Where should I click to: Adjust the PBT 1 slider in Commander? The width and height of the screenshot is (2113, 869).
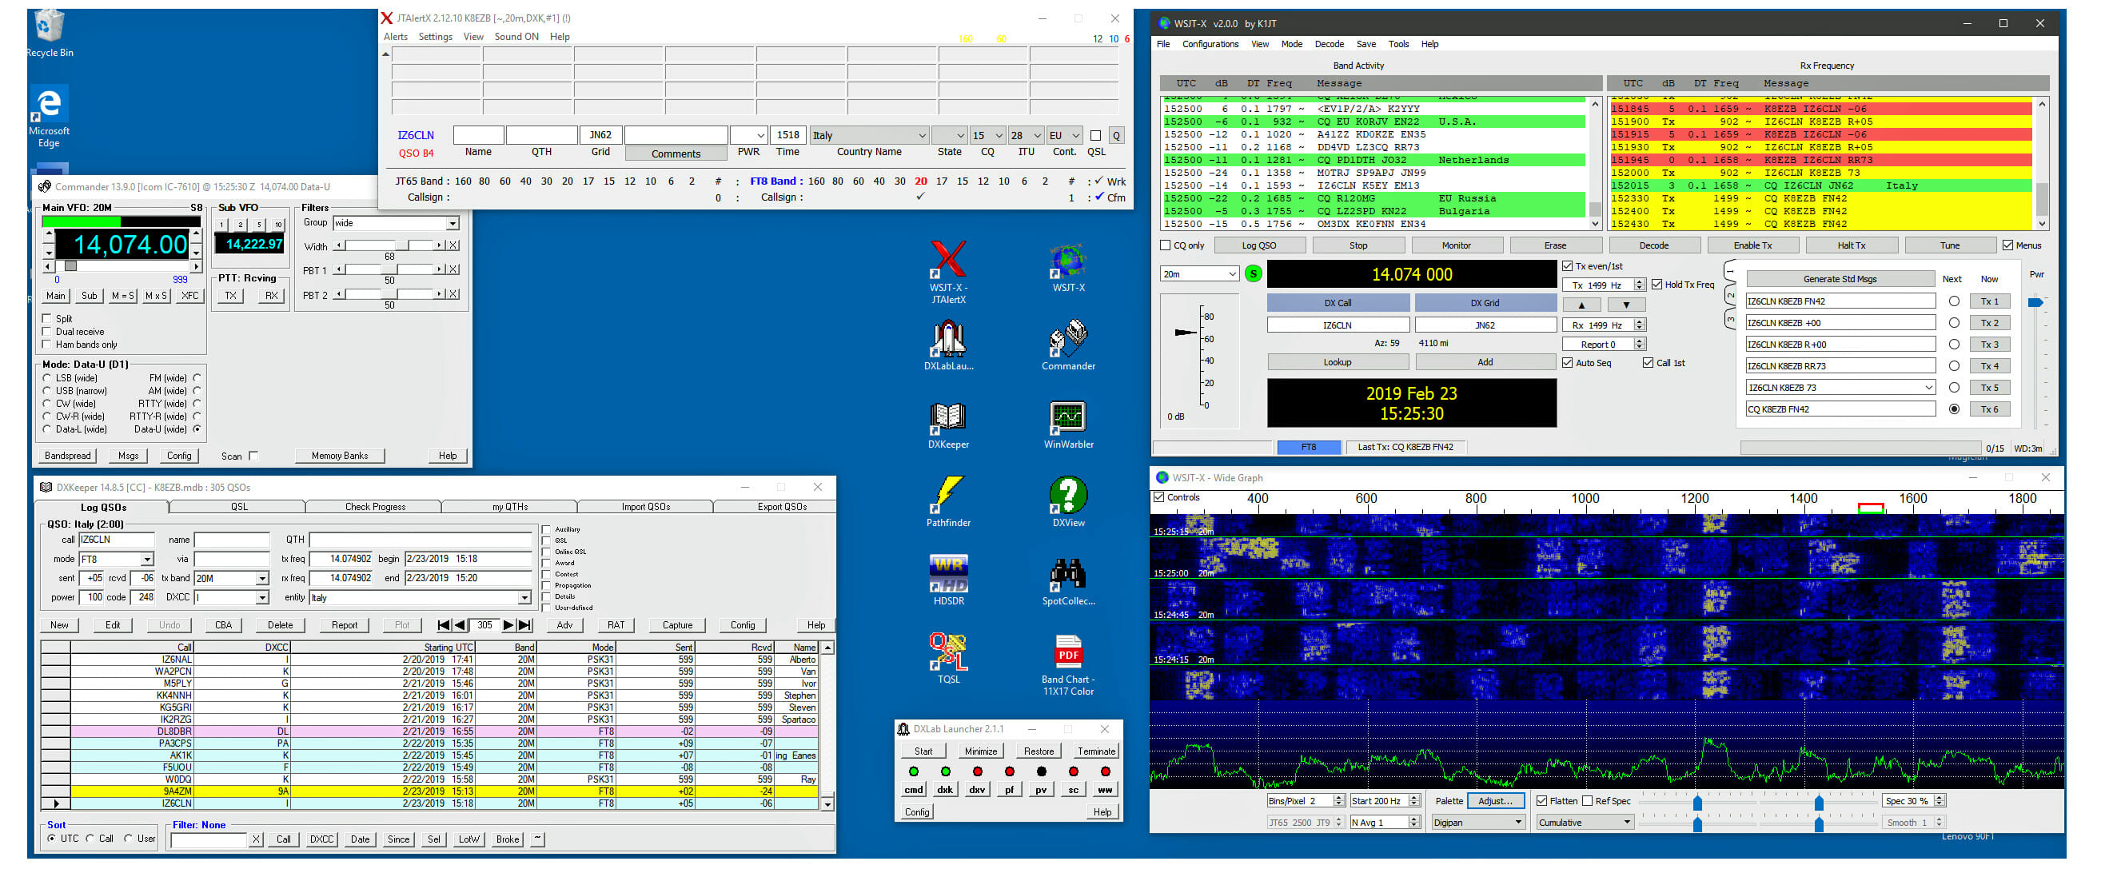[x=390, y=270]
